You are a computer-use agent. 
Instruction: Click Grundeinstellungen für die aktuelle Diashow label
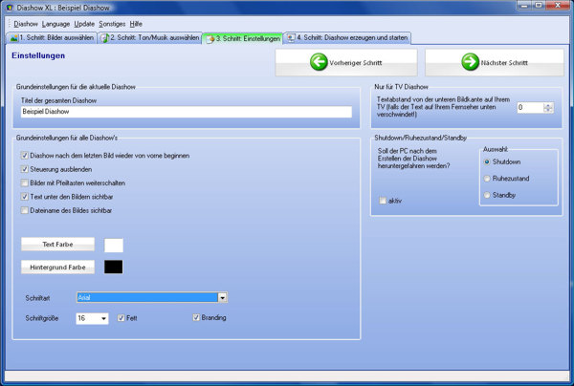[76, 87]
